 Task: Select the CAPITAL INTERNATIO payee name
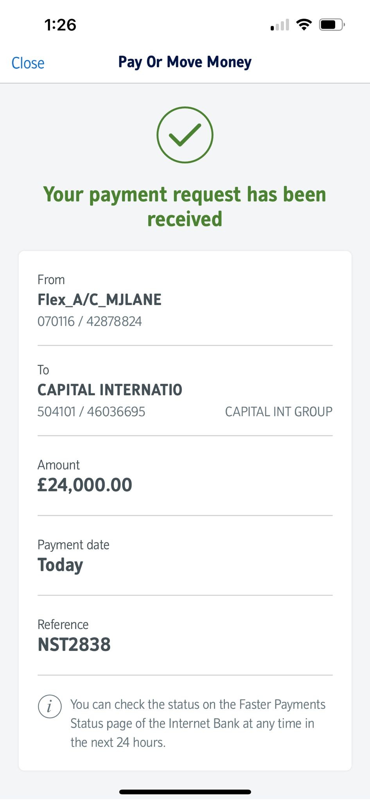pos(110,390)
